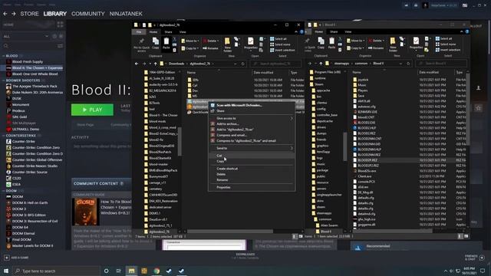Select DUSK in the game list
491x276 pixels.
(17, 99)
